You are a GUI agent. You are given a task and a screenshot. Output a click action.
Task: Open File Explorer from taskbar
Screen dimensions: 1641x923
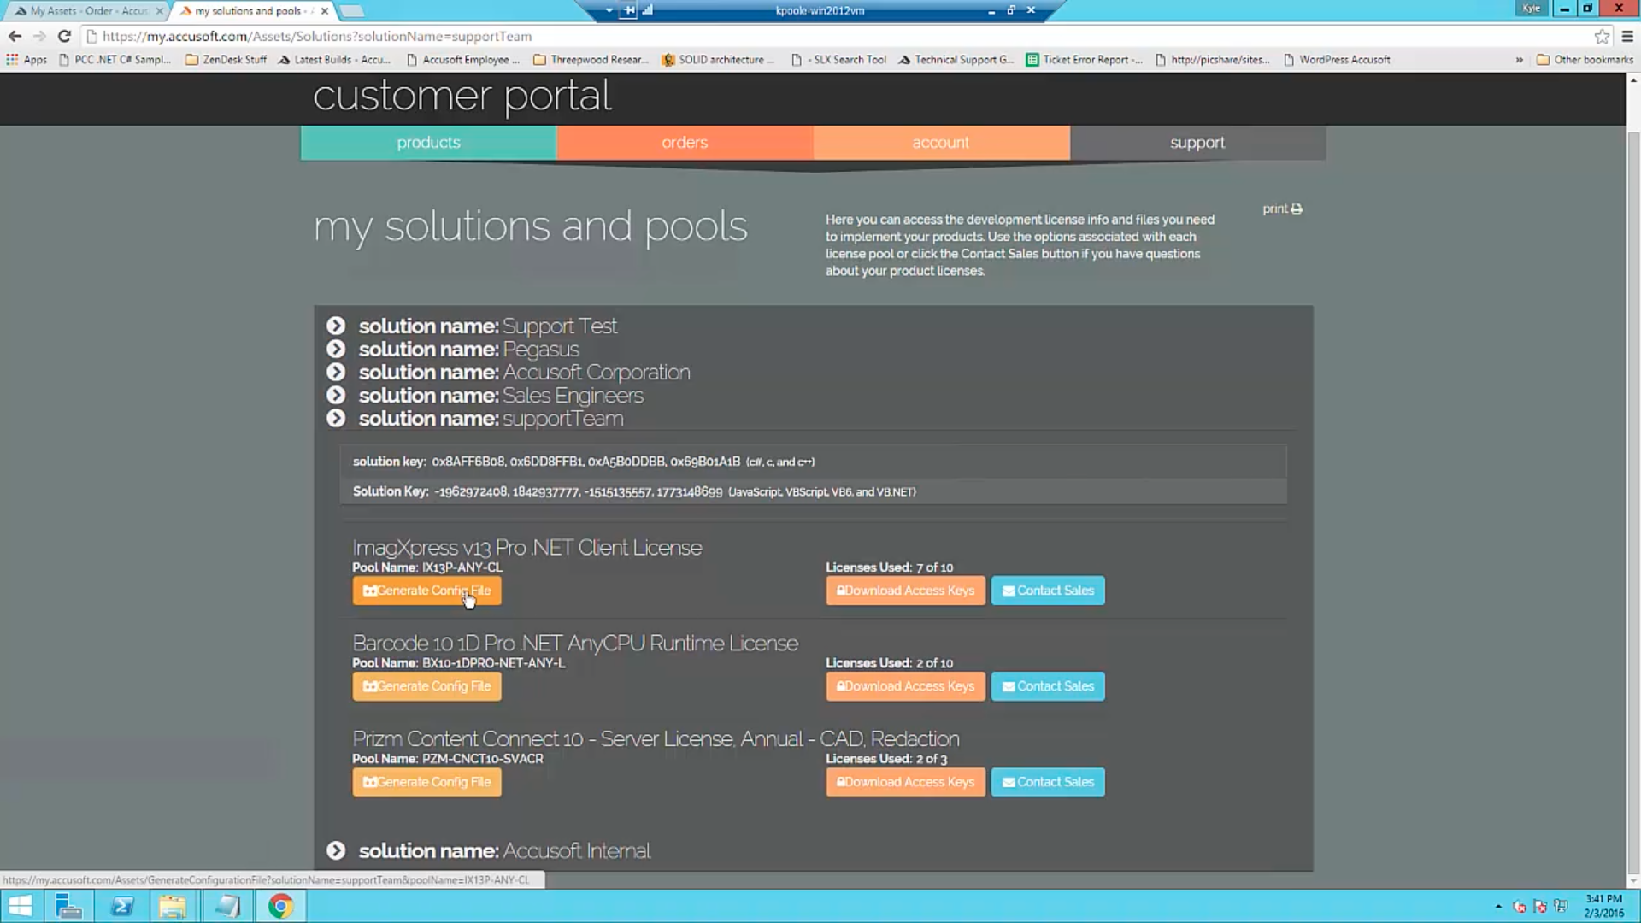click(x=174, y=906)
